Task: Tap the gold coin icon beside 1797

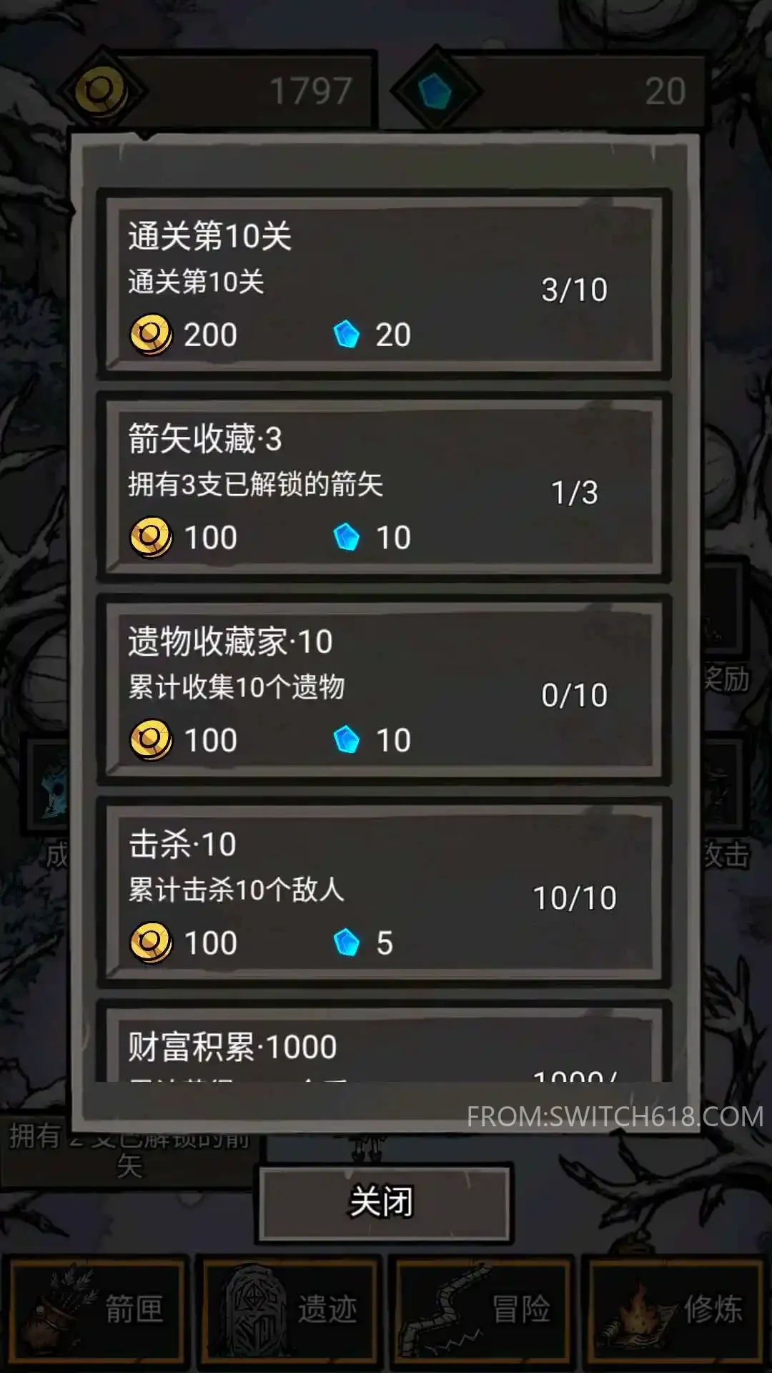Action: pyautogui.click(x=102, y=92)
